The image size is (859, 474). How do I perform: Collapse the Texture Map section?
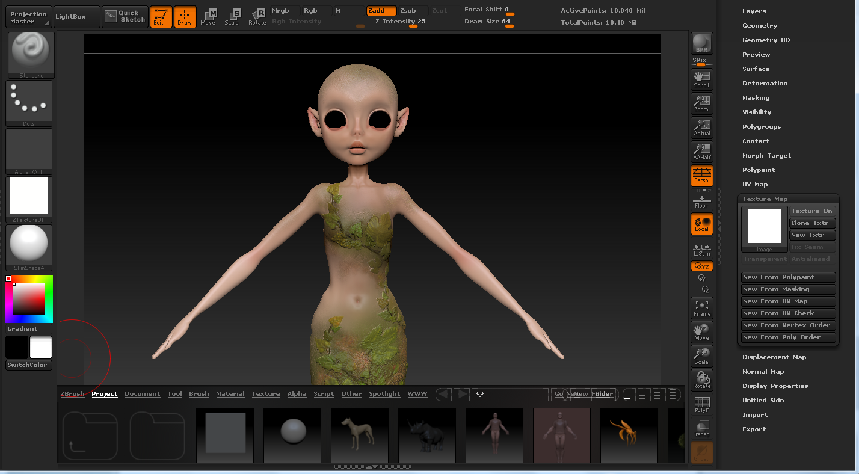point(765,199)
